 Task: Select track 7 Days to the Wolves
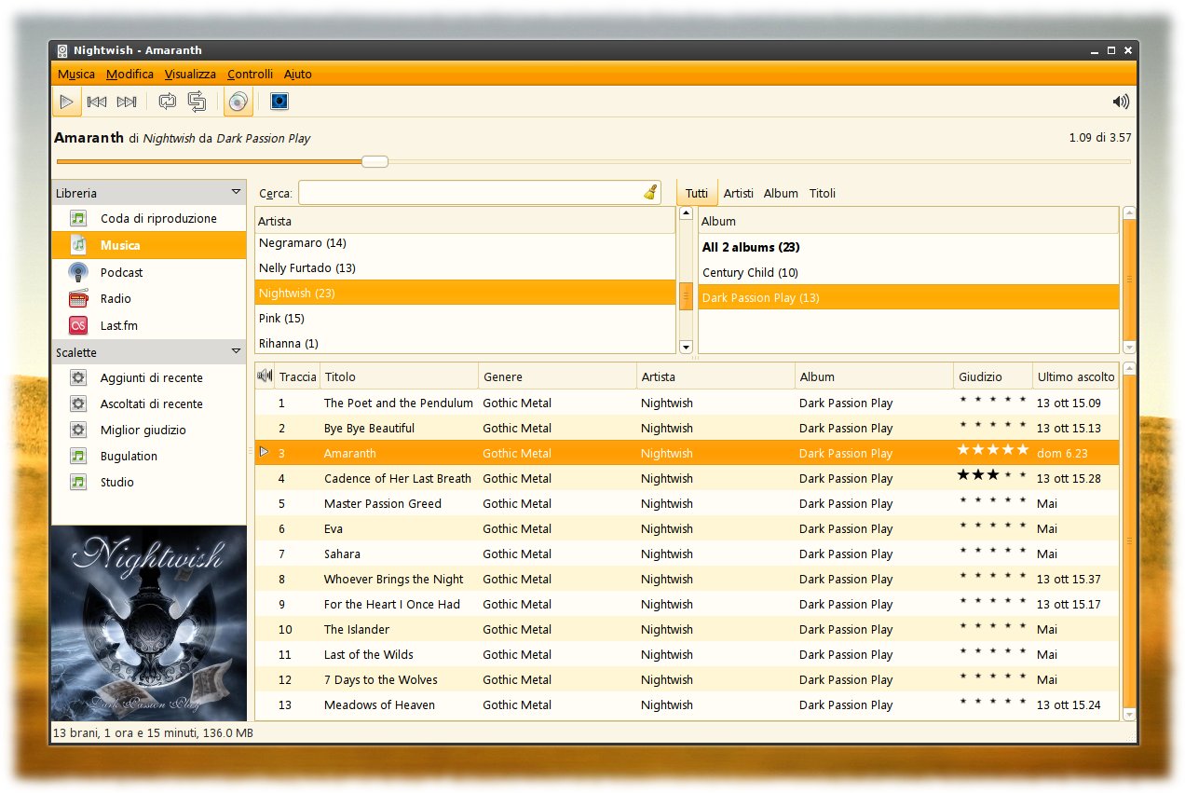pos(687,679)
